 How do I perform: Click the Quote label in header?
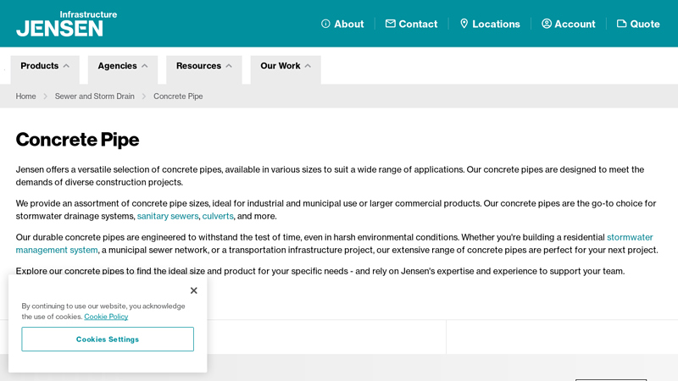(x=645, y=24)
